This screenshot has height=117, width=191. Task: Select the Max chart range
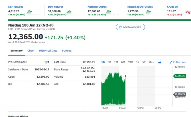coord(151,62)
